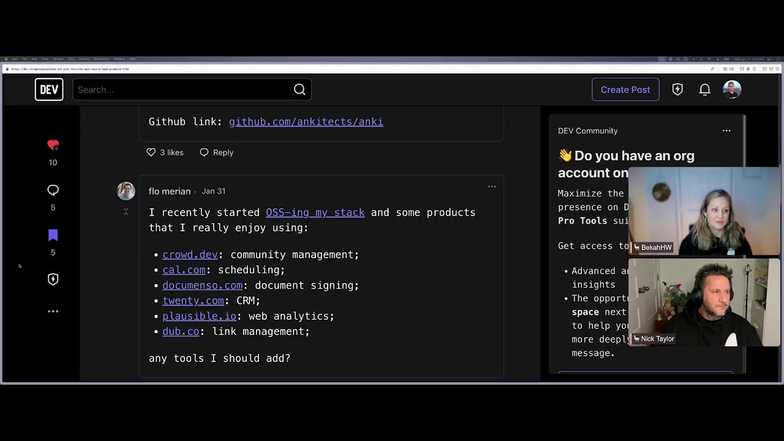The image size is (784, 441).
Task: Open the DEV home logo
Action: (49, 89)
